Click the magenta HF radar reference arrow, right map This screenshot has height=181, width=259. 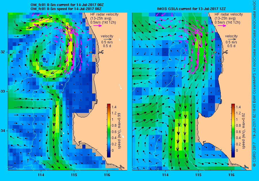(222, 26)
